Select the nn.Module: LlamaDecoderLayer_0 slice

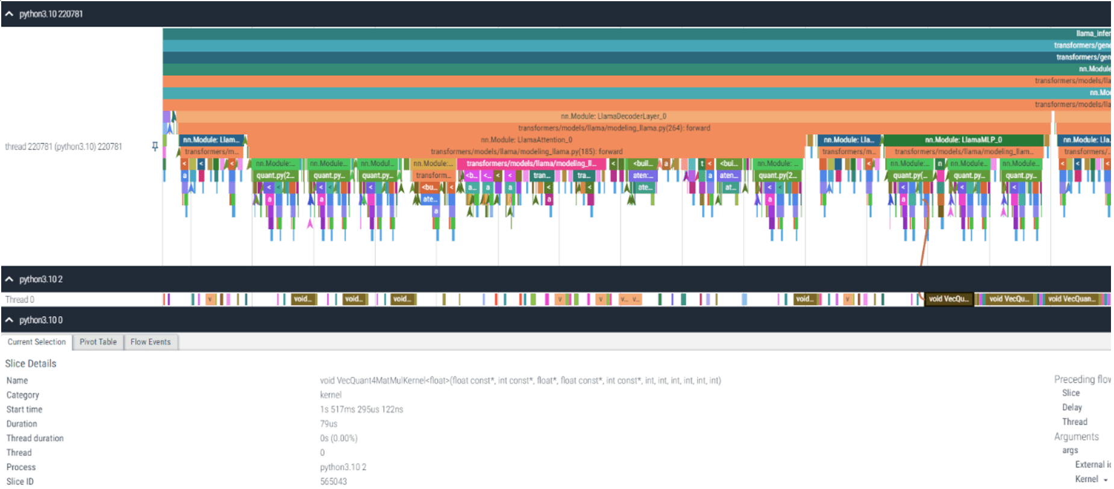tap(613, 116)
